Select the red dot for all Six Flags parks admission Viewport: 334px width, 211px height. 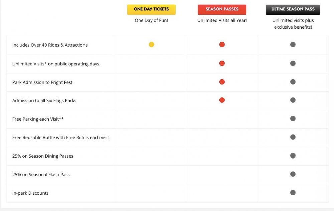click(x=222, y=100)
